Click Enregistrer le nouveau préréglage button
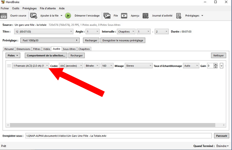 123,40
